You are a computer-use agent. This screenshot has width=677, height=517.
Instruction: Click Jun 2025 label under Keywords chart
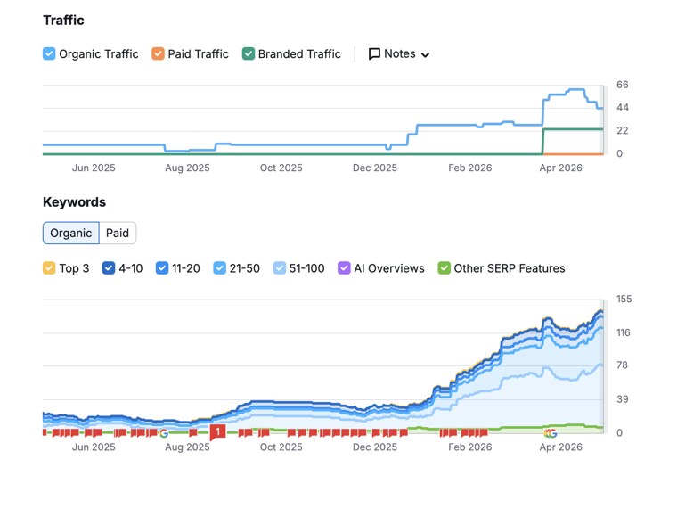pos(94,447)
